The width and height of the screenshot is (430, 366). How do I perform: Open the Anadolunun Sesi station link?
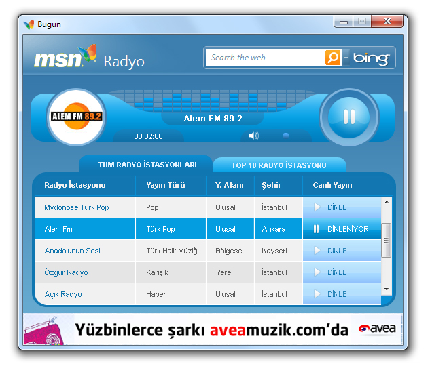click(73, 251)
